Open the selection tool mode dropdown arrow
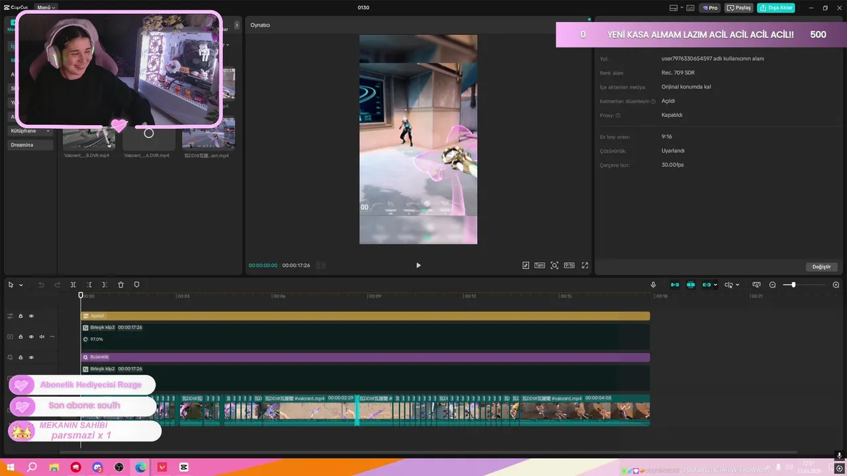The height and width of the screenshot is (476, 847). 21,285
